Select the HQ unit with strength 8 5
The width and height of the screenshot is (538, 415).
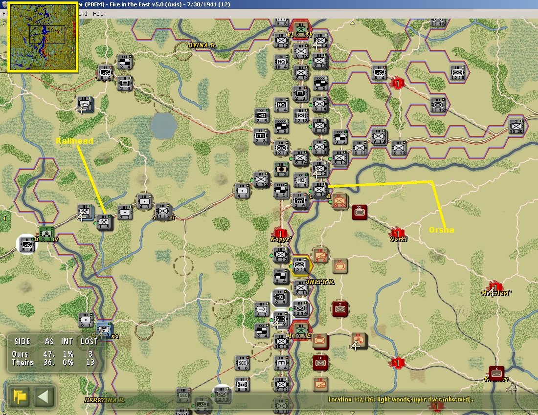pyautogui.click(x=262, y=115)
